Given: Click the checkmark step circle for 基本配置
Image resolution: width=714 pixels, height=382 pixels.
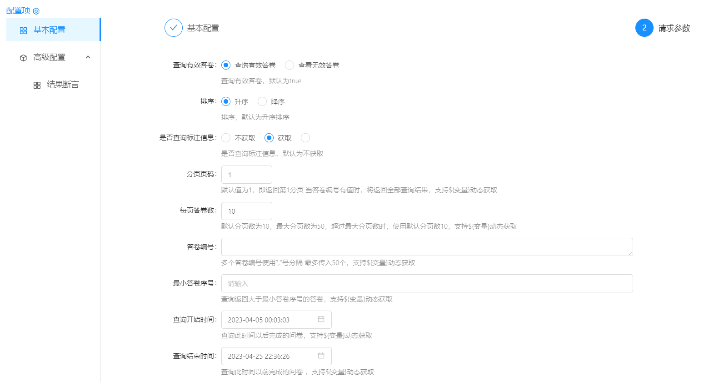Looking at the screenshot, I should point(174,28).
